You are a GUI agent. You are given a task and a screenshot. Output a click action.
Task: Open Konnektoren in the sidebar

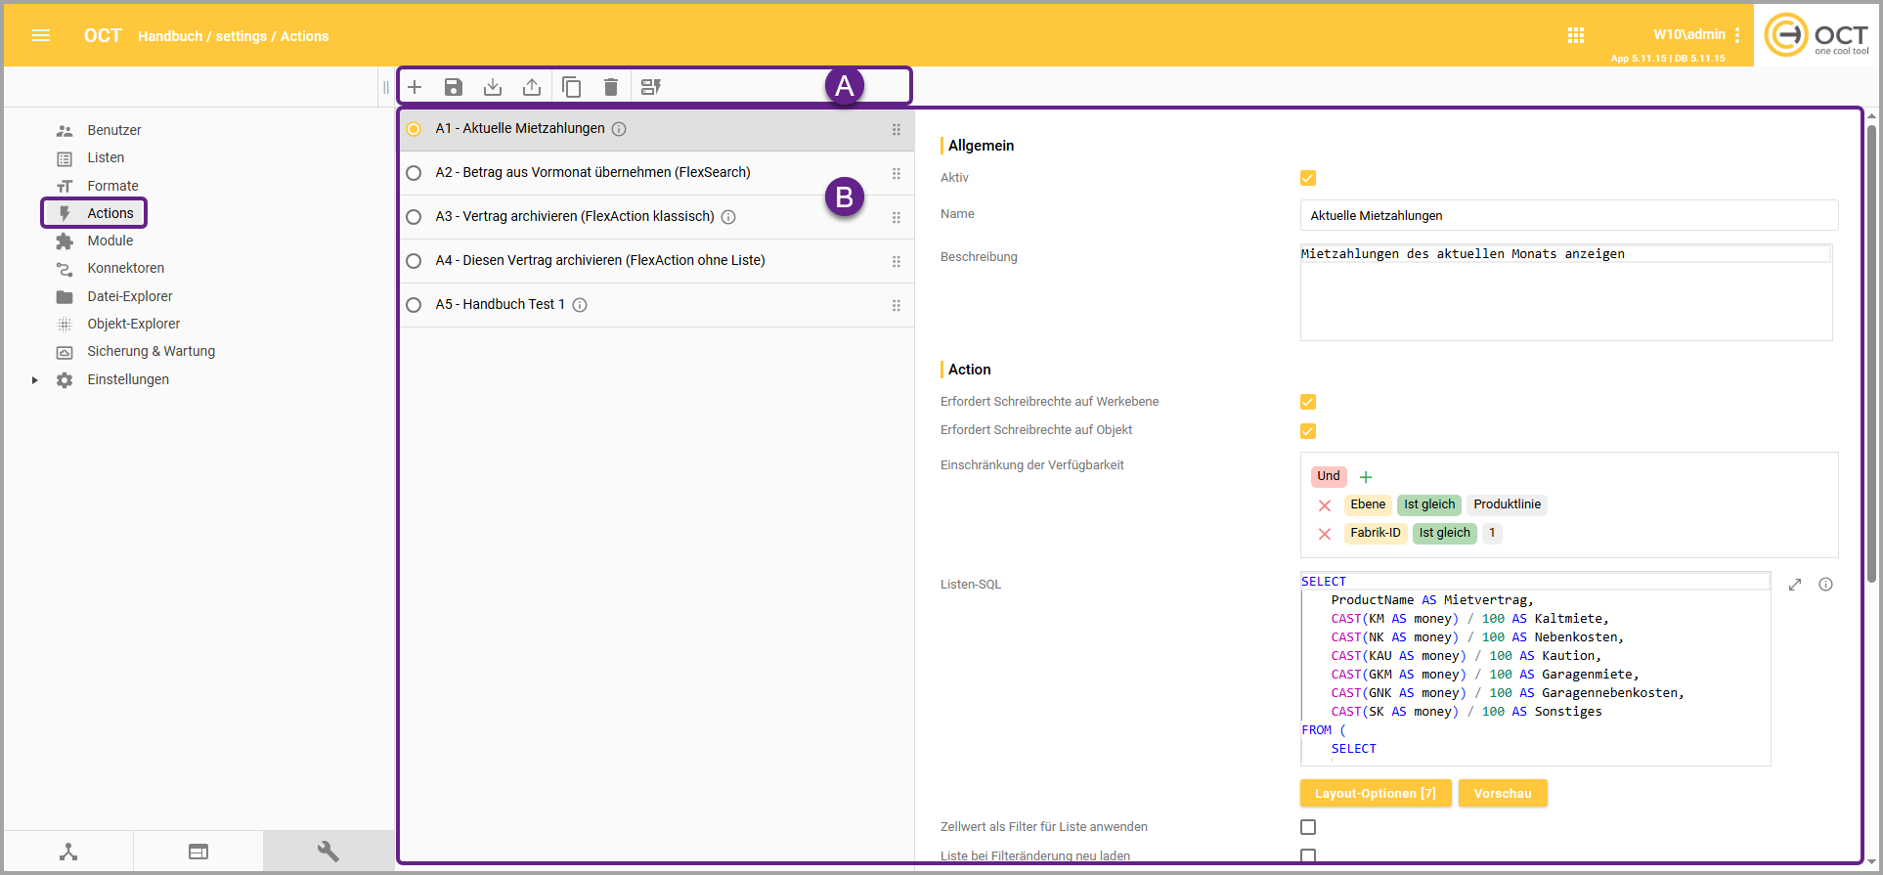click(125, 268)
